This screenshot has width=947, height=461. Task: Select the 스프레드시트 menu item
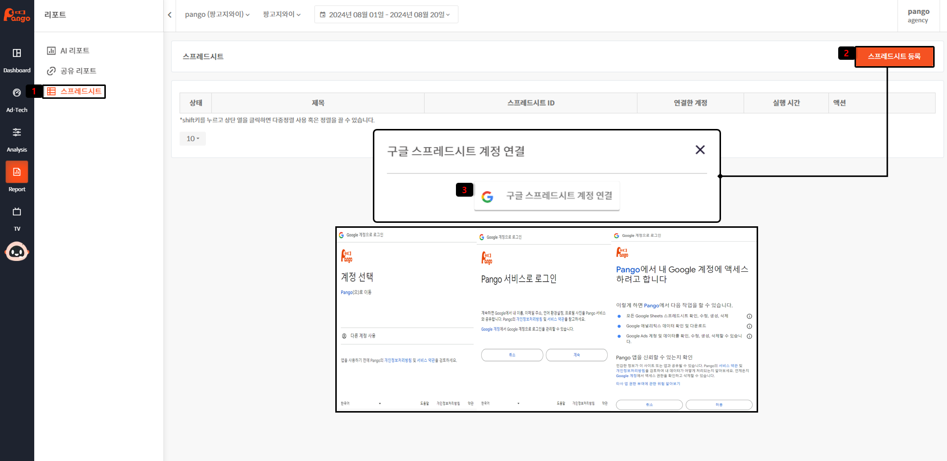pos(74,91)
